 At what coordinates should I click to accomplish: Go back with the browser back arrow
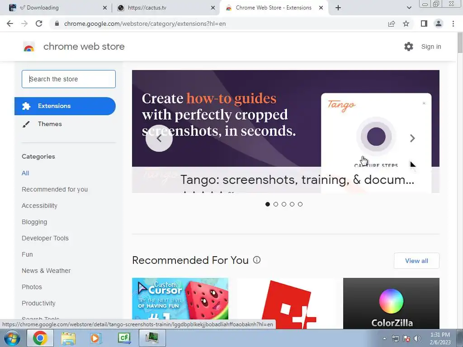tap(10, 23)
